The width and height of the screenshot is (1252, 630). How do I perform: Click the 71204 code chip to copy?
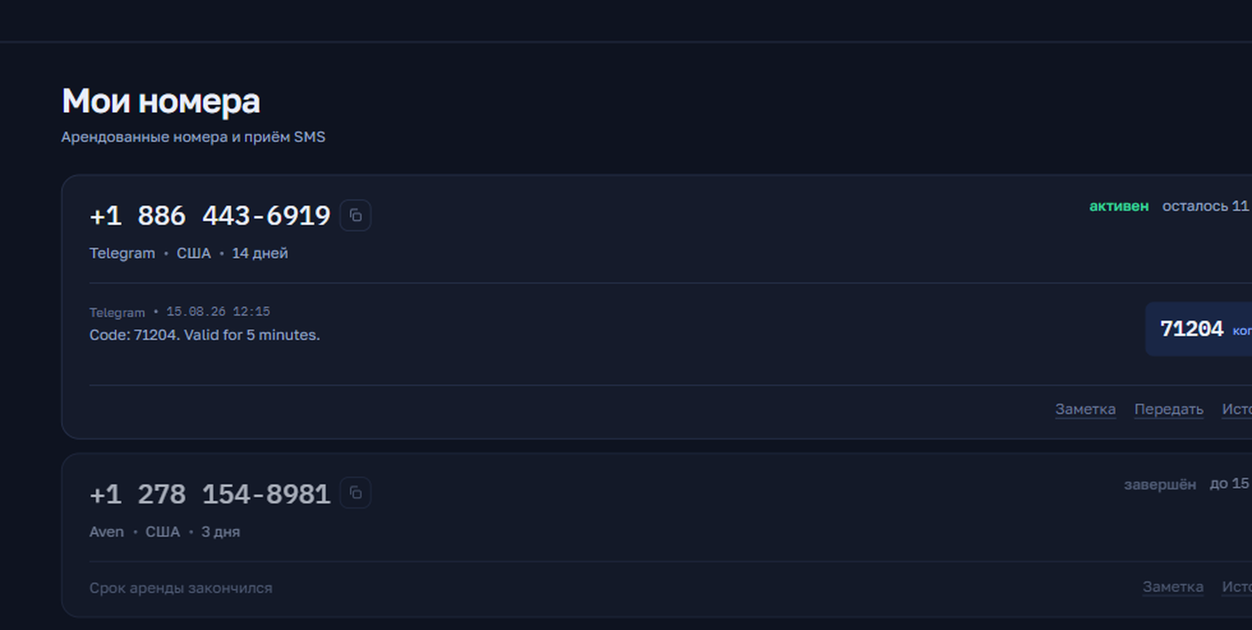(x=1199, y=329)
